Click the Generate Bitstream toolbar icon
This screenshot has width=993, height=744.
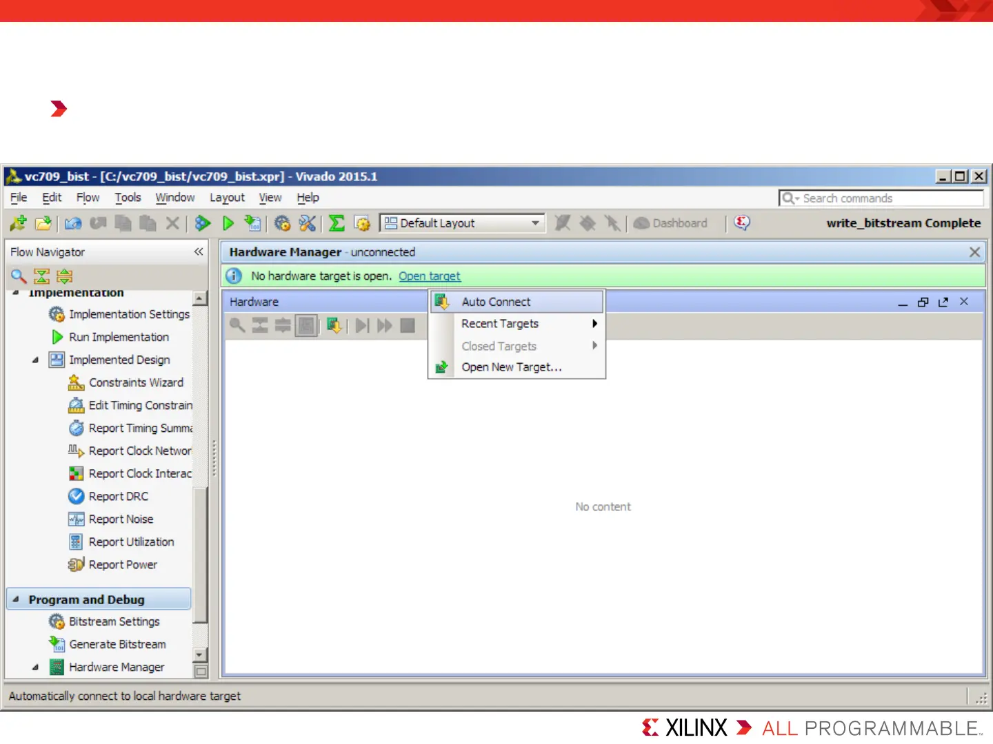[253, 223]
